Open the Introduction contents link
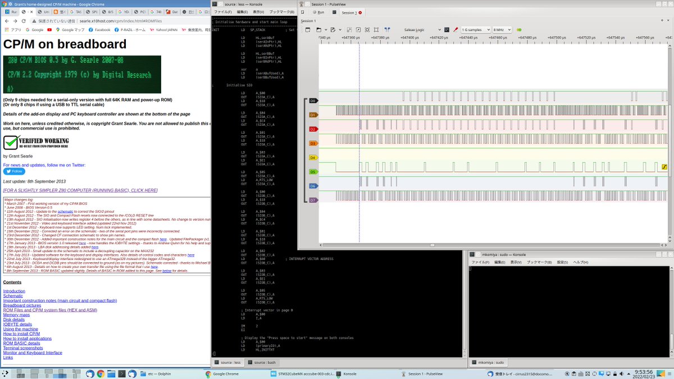674x379 pixels. pos(14,291)
